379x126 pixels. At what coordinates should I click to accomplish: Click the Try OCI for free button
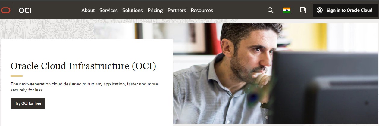click(28, 103)
